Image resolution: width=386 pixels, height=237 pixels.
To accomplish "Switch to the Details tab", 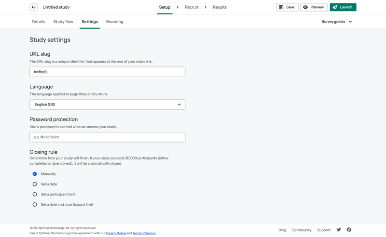I will [x=38, y=22].
